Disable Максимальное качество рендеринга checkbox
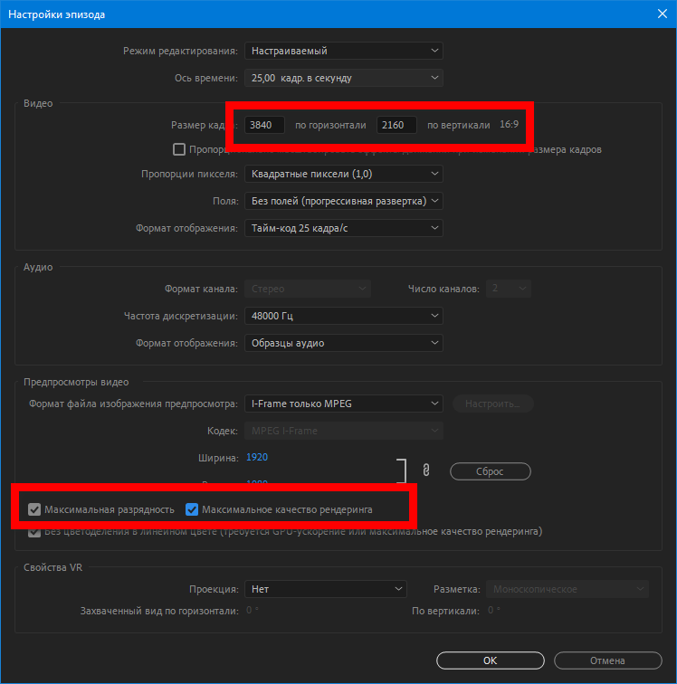 pyautogui.click(x=192, y=509)
